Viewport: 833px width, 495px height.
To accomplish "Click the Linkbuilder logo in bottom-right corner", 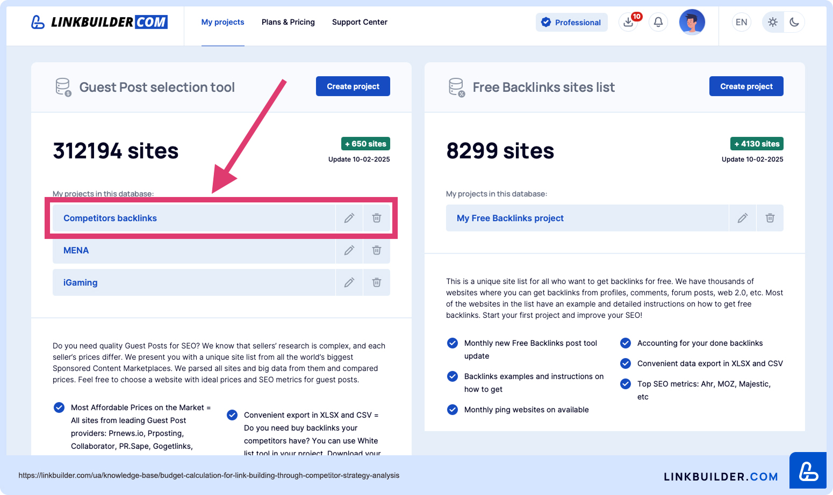I will click(x=808, y=471).
